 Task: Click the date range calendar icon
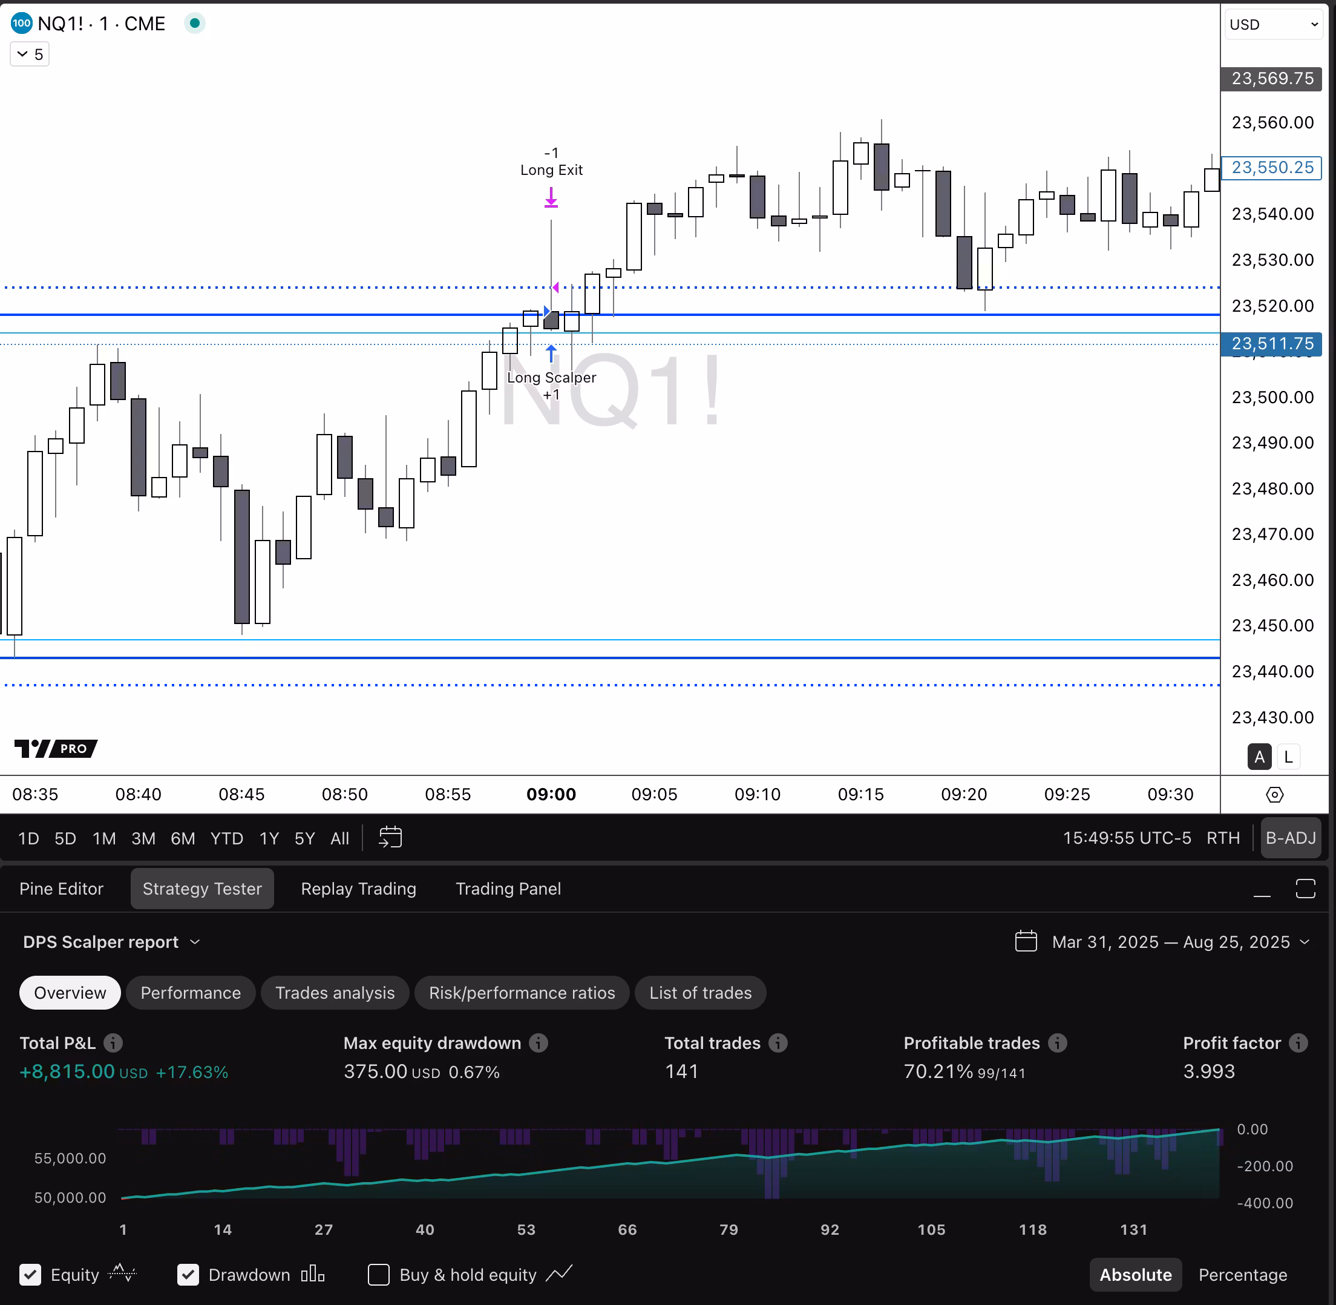(1026, 941)
